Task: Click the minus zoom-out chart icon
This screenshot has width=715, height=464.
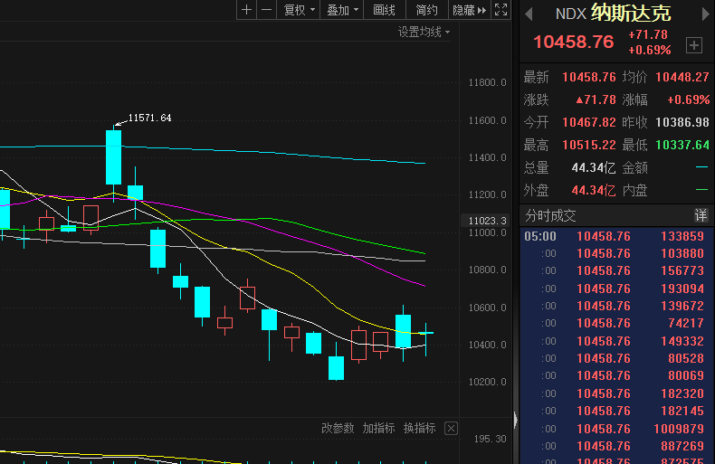Action: (266, 10)
